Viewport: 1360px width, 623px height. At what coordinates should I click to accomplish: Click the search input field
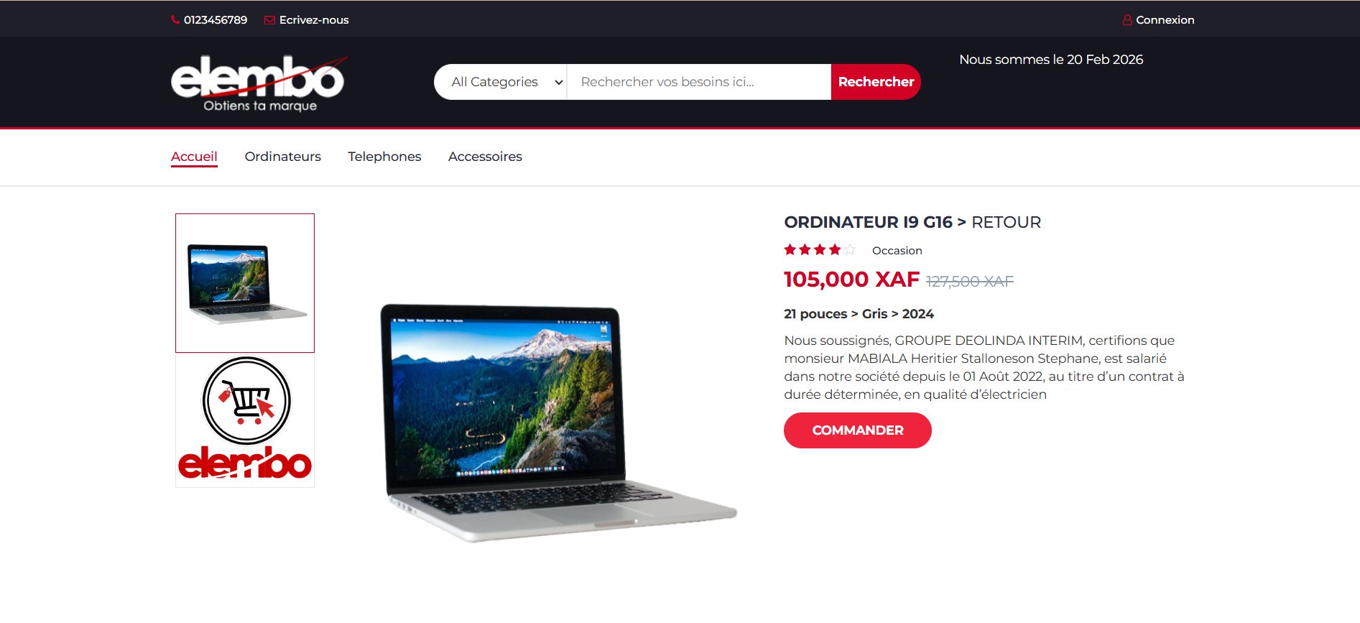coord(699,82)
